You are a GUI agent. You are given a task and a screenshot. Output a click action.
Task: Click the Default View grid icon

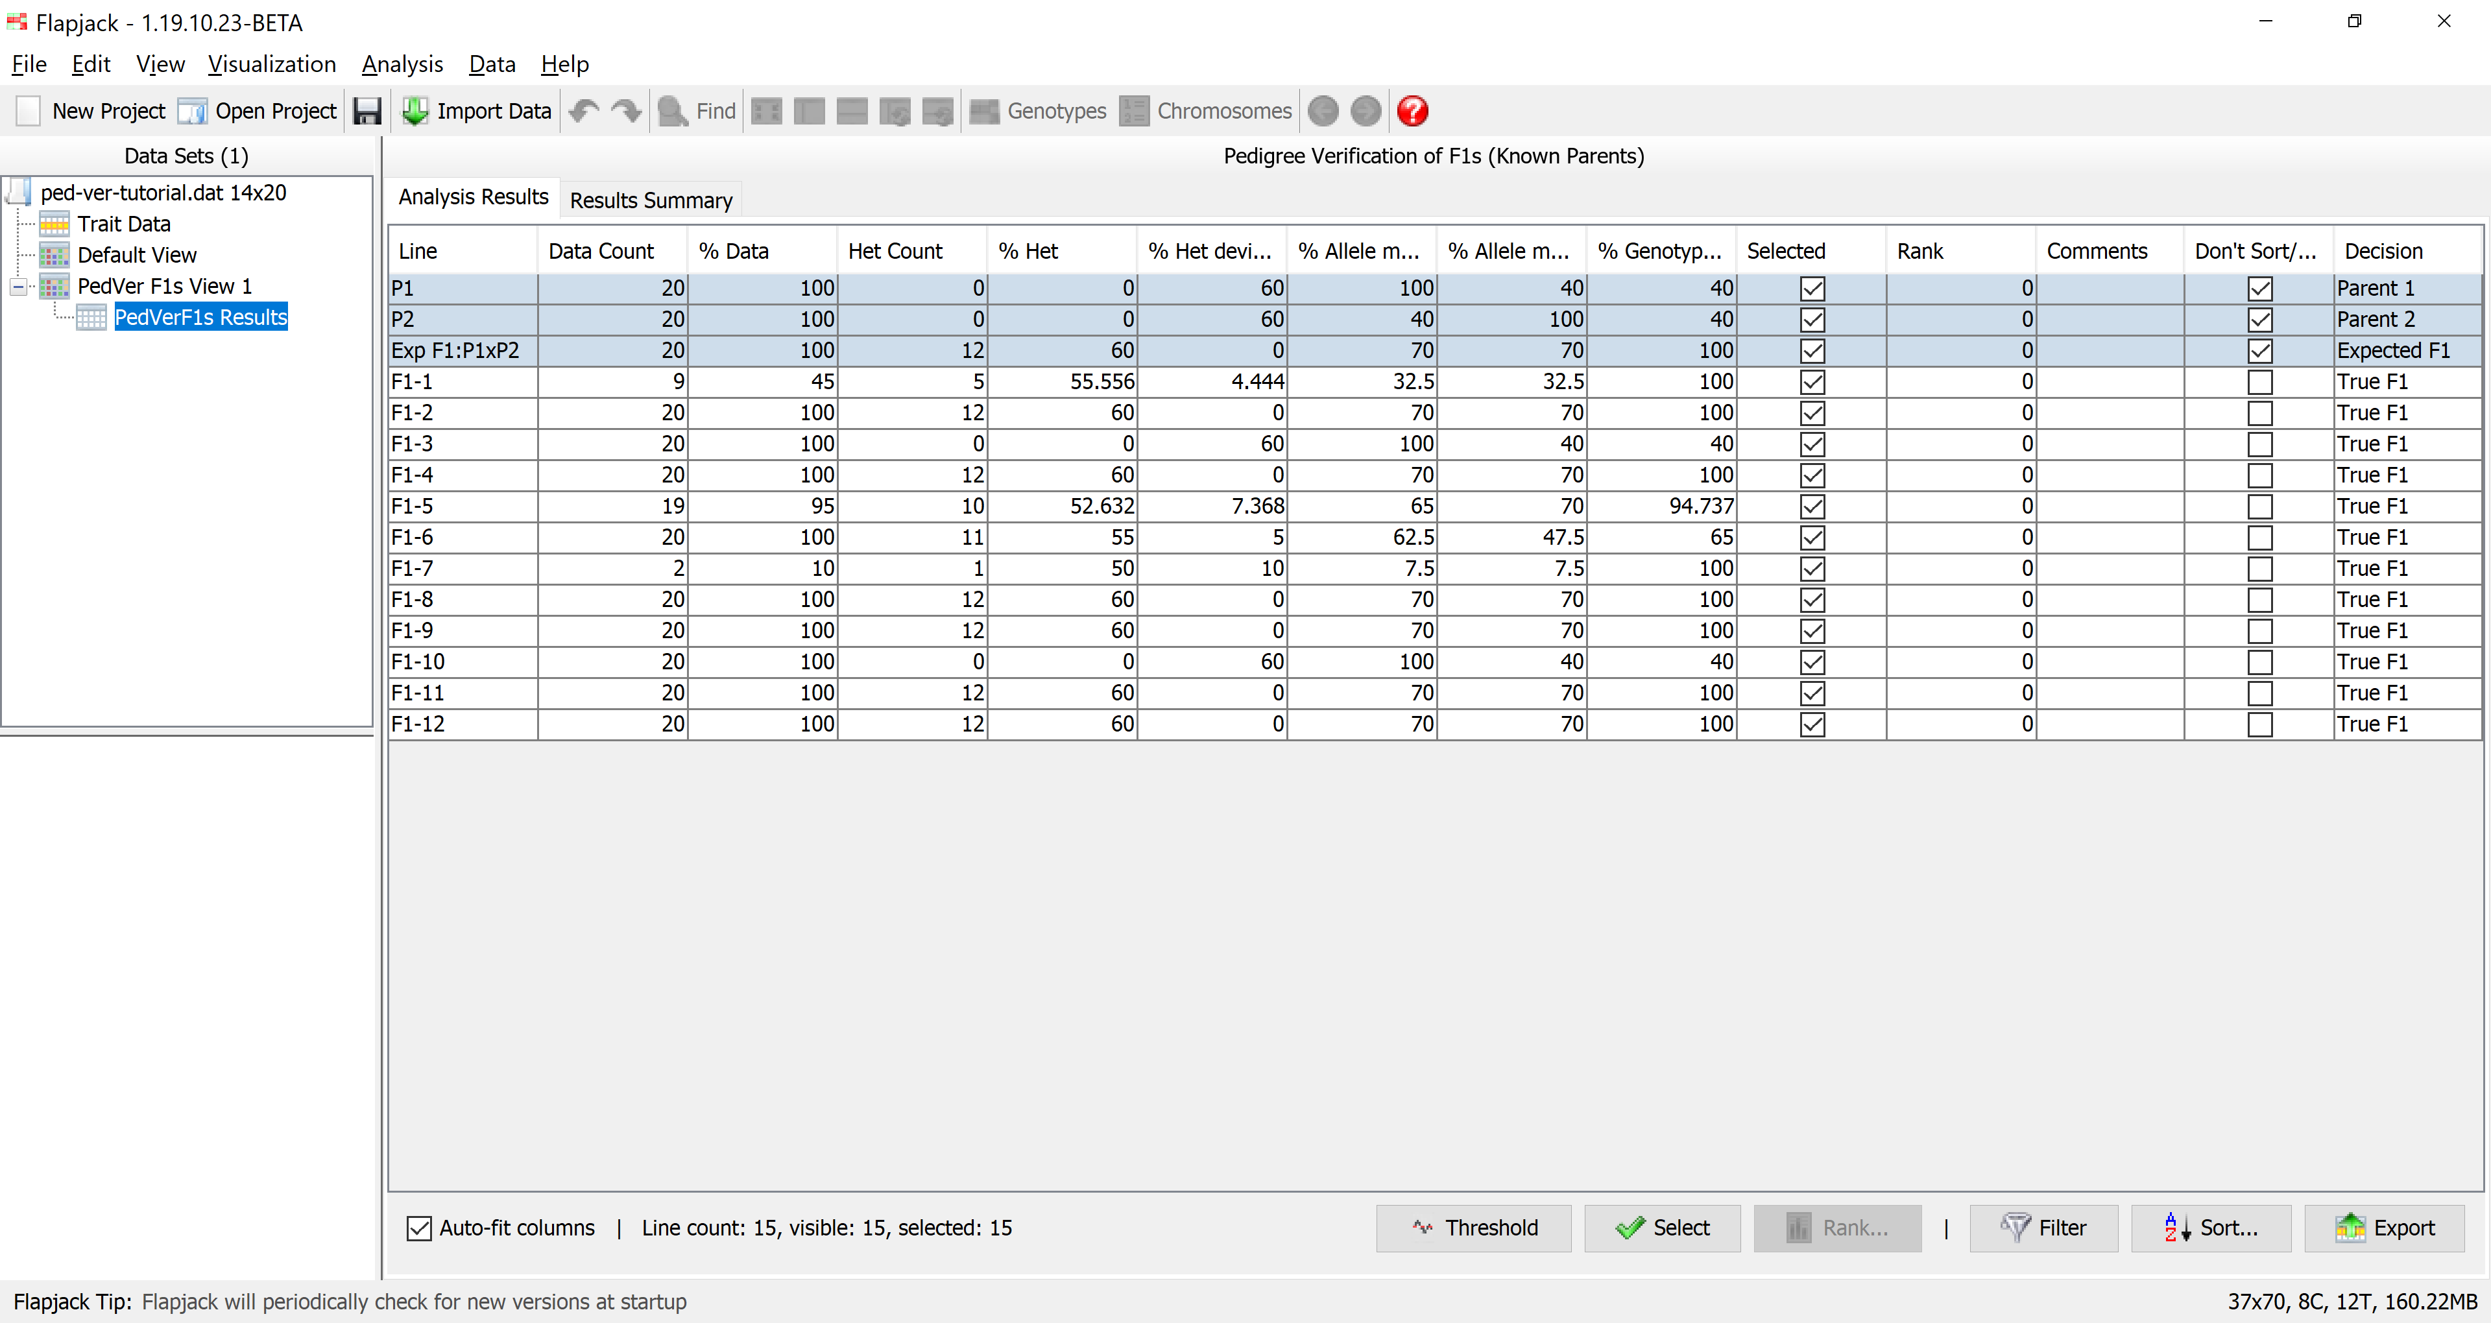[x=54, y=254]
